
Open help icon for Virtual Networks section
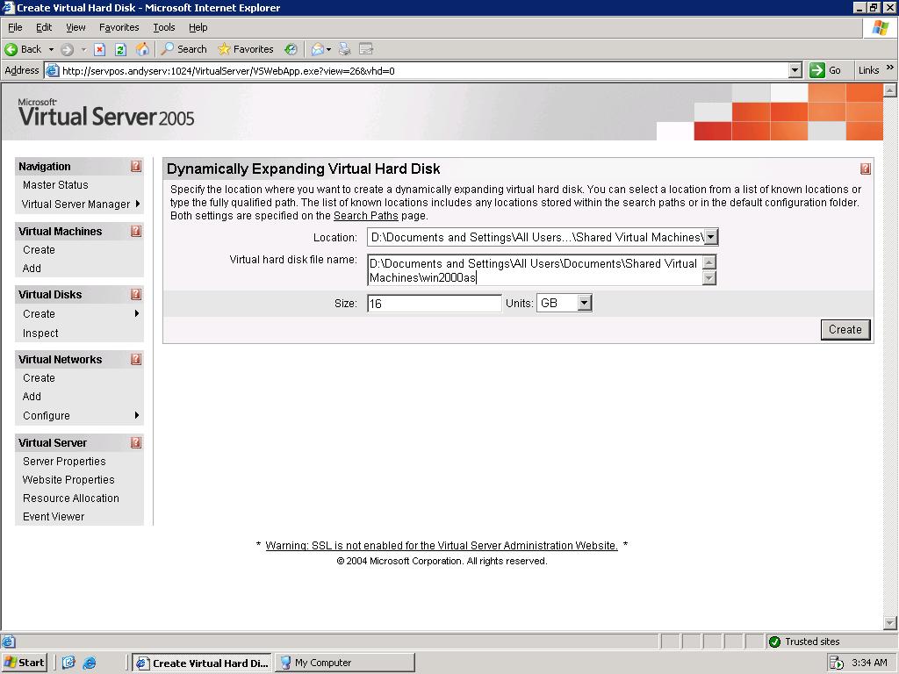pyautogui.click(x=136, y=359)
